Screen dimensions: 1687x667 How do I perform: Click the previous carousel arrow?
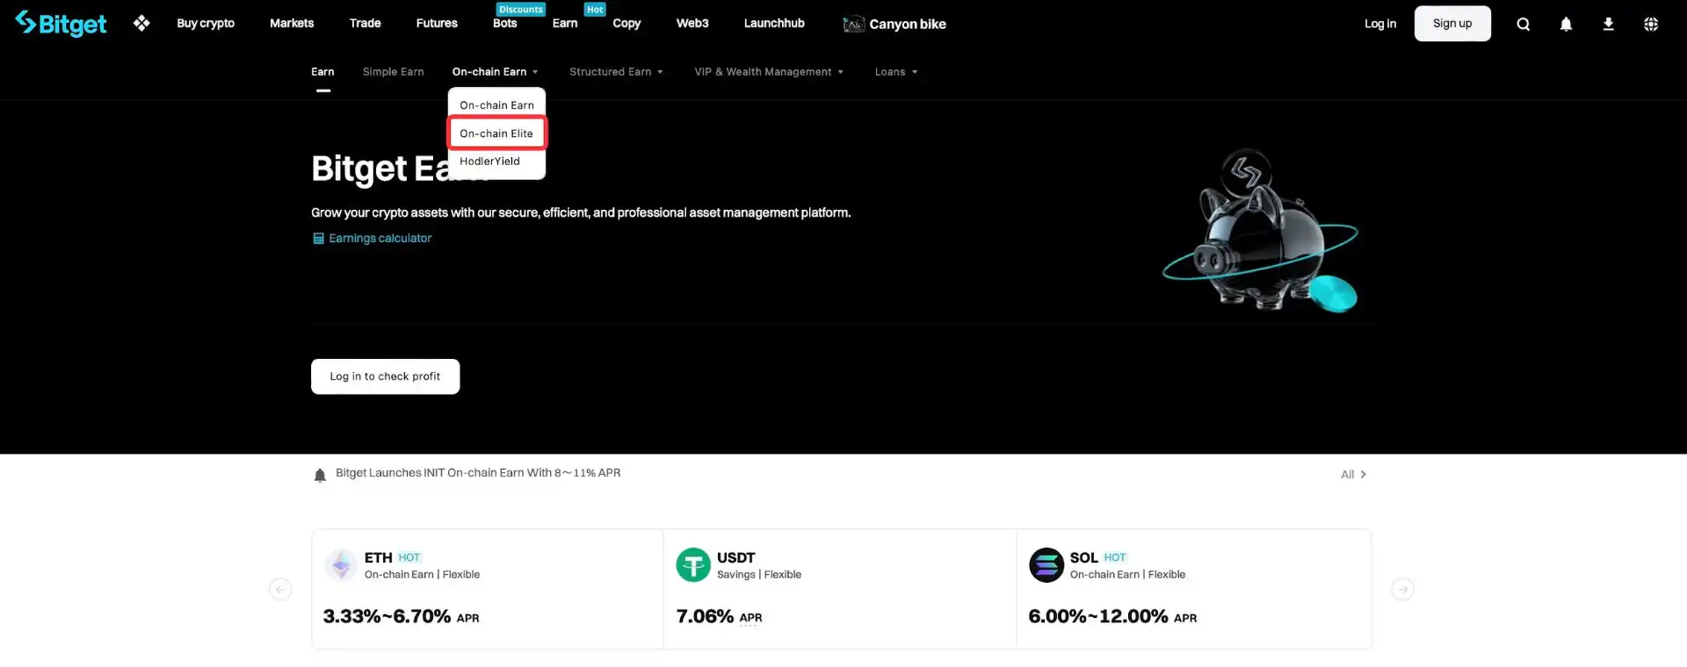pyautogui.click(x=280, y=589)
